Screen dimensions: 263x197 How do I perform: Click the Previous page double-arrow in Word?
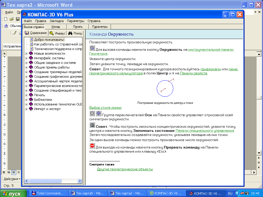click(259, 158)
